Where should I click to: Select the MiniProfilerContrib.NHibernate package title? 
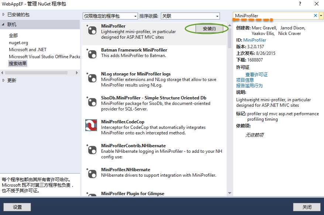133,145
